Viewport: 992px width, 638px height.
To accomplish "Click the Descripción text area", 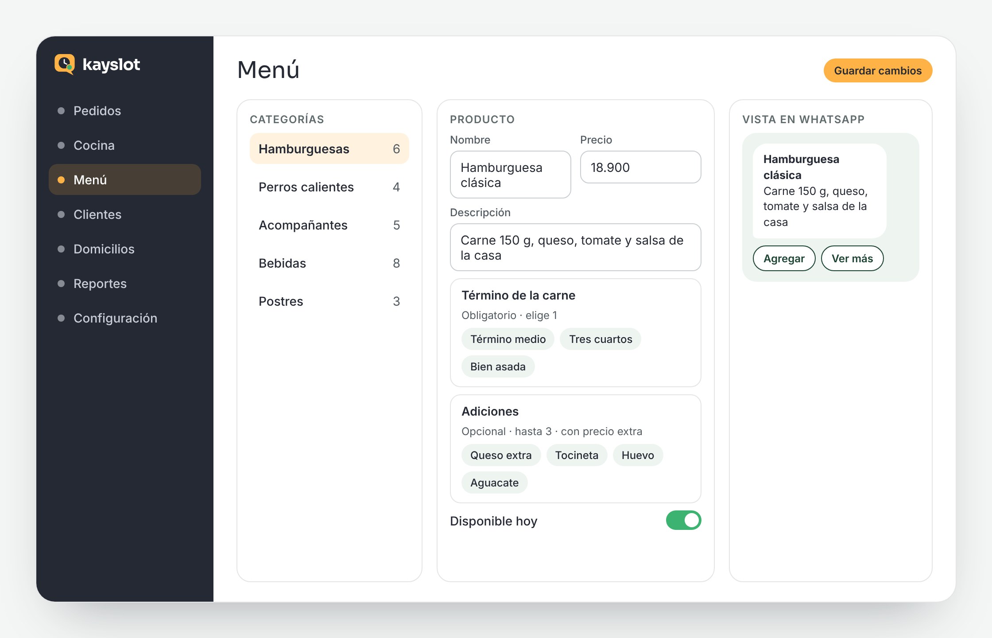I will pyautogui.click(x=576, y=247).
